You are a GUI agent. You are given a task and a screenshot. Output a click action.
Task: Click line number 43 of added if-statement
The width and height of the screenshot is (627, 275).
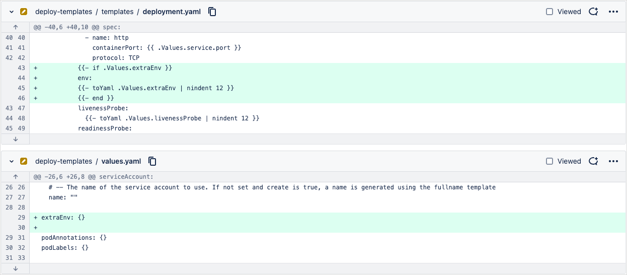[x=21, y=68]
